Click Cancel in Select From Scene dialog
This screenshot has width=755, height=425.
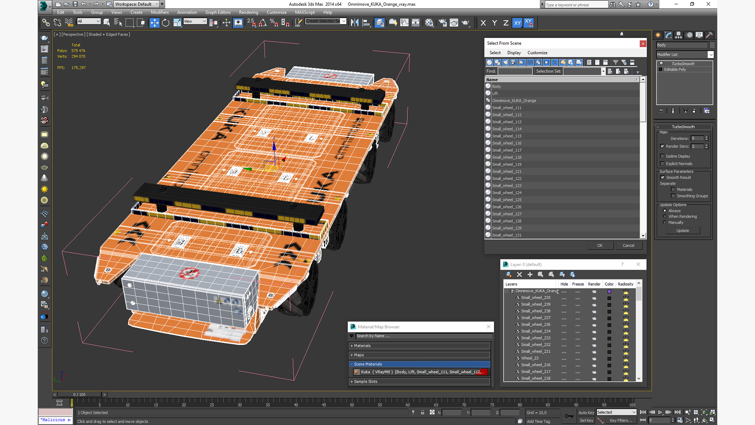point(628,246)
